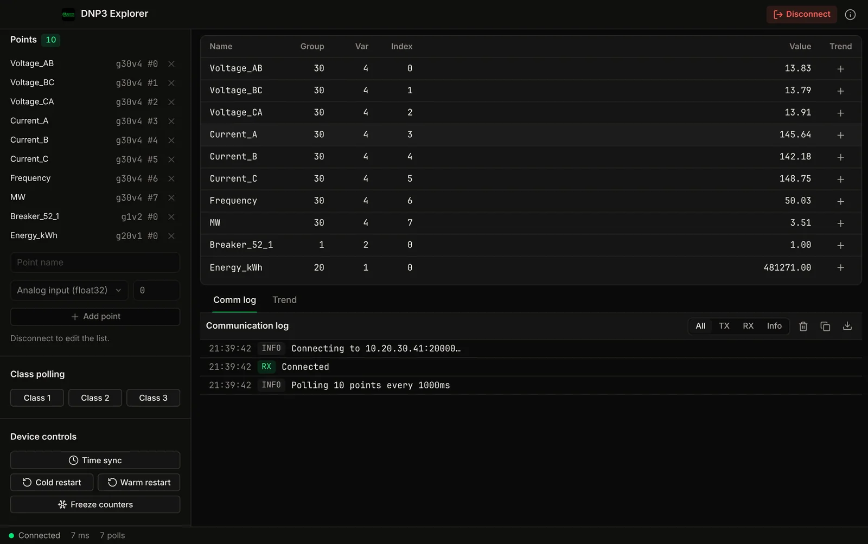Image resolution: width=868 pixels, height=544 pixels.
Task: Click the Disconnect button
Action: [801, 14]
